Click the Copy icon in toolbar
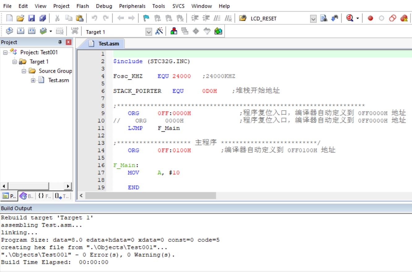 pos(69,18)
